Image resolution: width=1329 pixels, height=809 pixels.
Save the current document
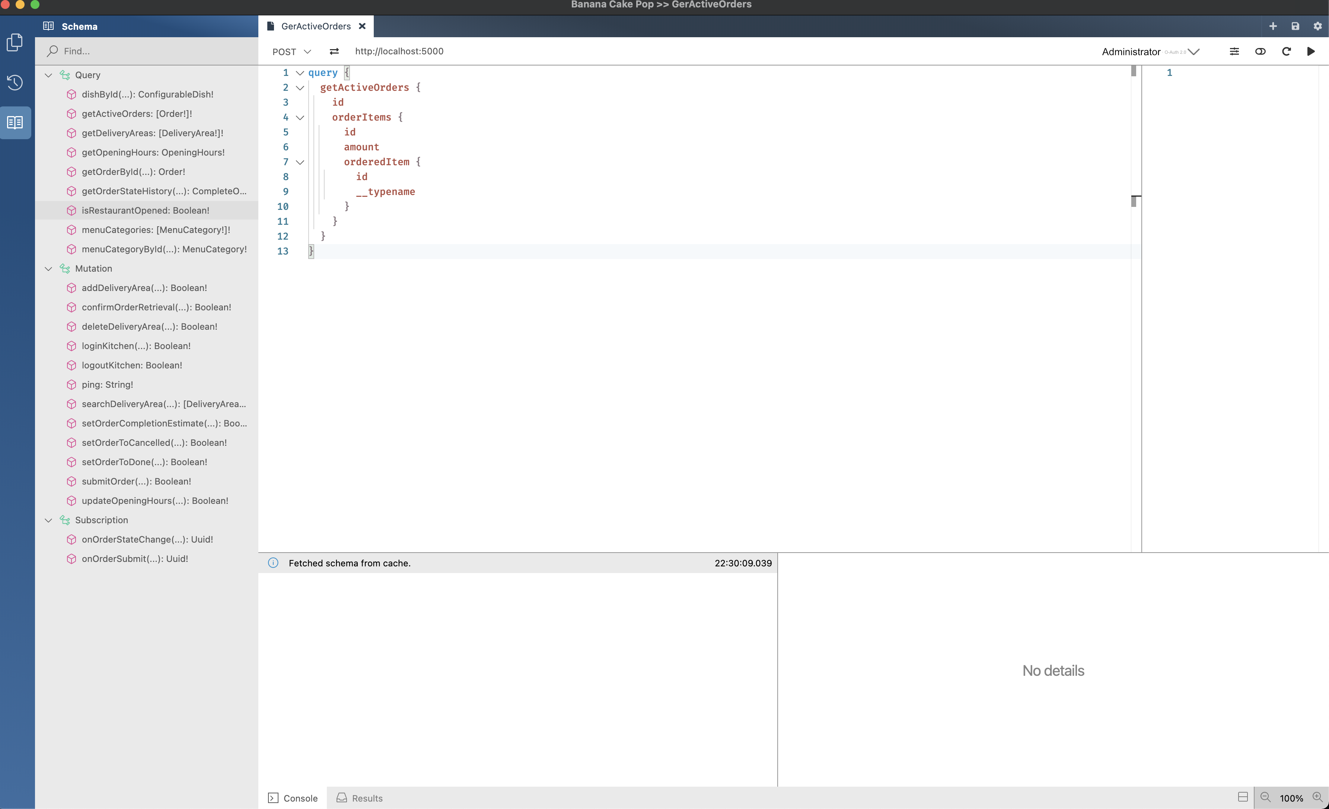1295,26
